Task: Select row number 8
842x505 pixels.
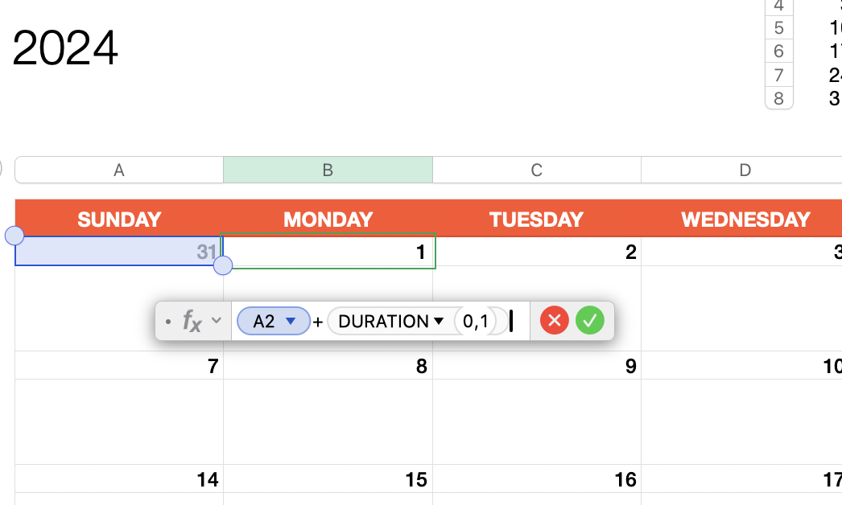Action: (778, 98)
